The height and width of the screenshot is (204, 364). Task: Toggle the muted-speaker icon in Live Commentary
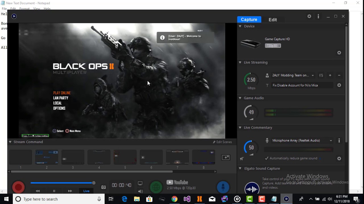click(x=242, y=159)
